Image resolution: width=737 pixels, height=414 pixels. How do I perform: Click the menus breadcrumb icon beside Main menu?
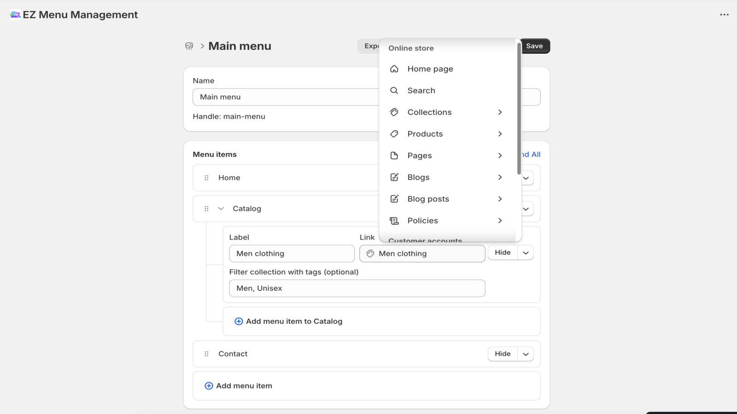pos(189,46)
